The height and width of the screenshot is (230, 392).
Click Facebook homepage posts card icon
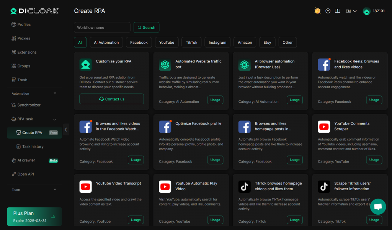point(245,127)
